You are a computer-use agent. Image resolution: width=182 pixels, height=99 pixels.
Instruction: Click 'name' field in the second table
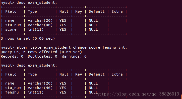(x=10, y=83)
